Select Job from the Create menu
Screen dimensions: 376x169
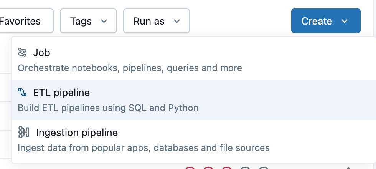(41, 53)
